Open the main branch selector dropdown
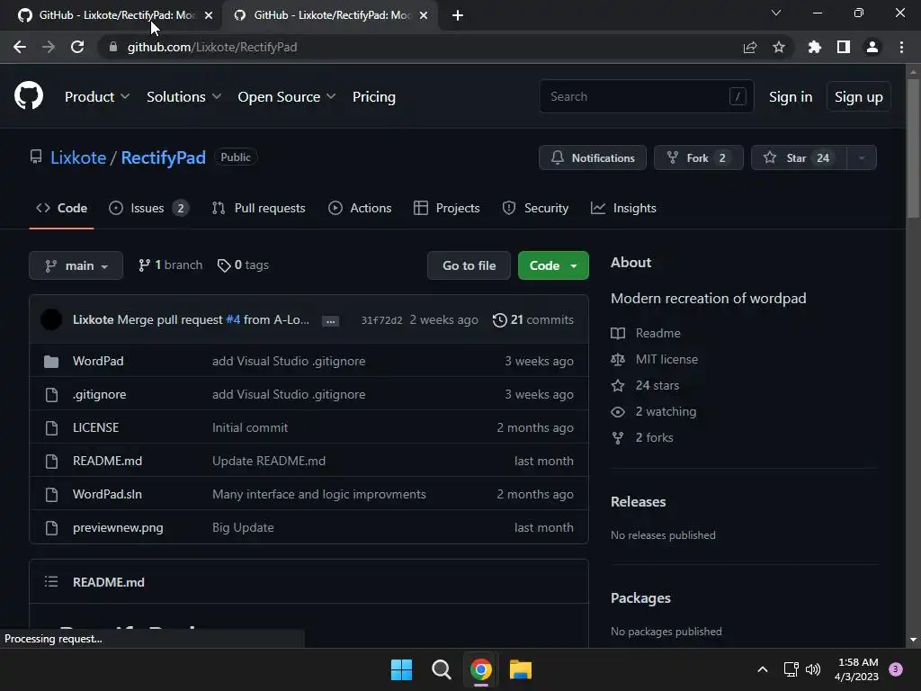 pyautogui.click(x=76, y=265)
